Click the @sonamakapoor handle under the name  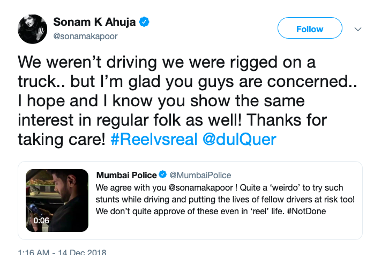pos(85,37)
